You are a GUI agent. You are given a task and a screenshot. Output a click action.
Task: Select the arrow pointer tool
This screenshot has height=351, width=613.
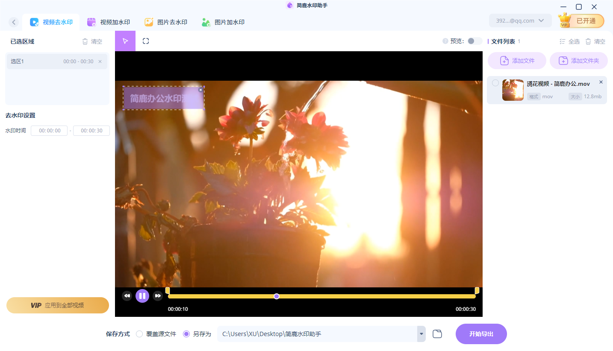[x=125, y=41]
